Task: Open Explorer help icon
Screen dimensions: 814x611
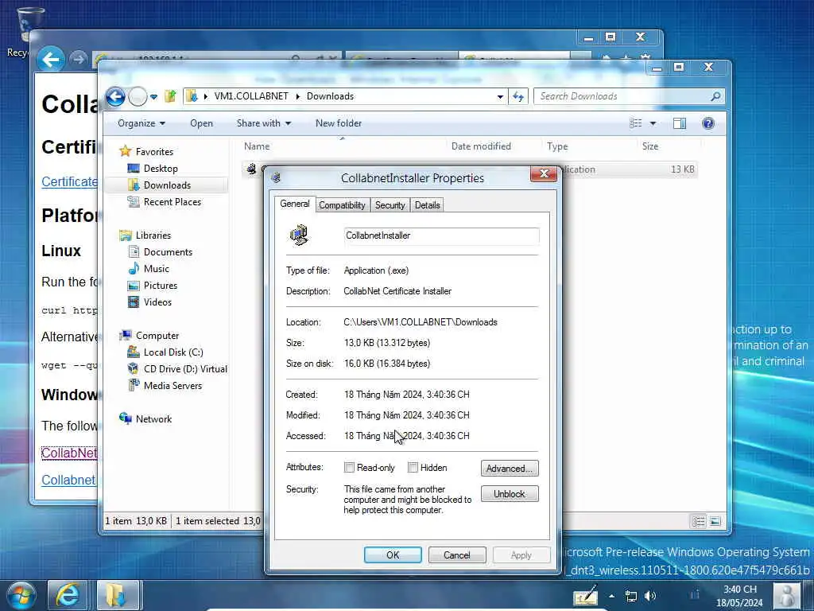Action: [x=708, y=123]
